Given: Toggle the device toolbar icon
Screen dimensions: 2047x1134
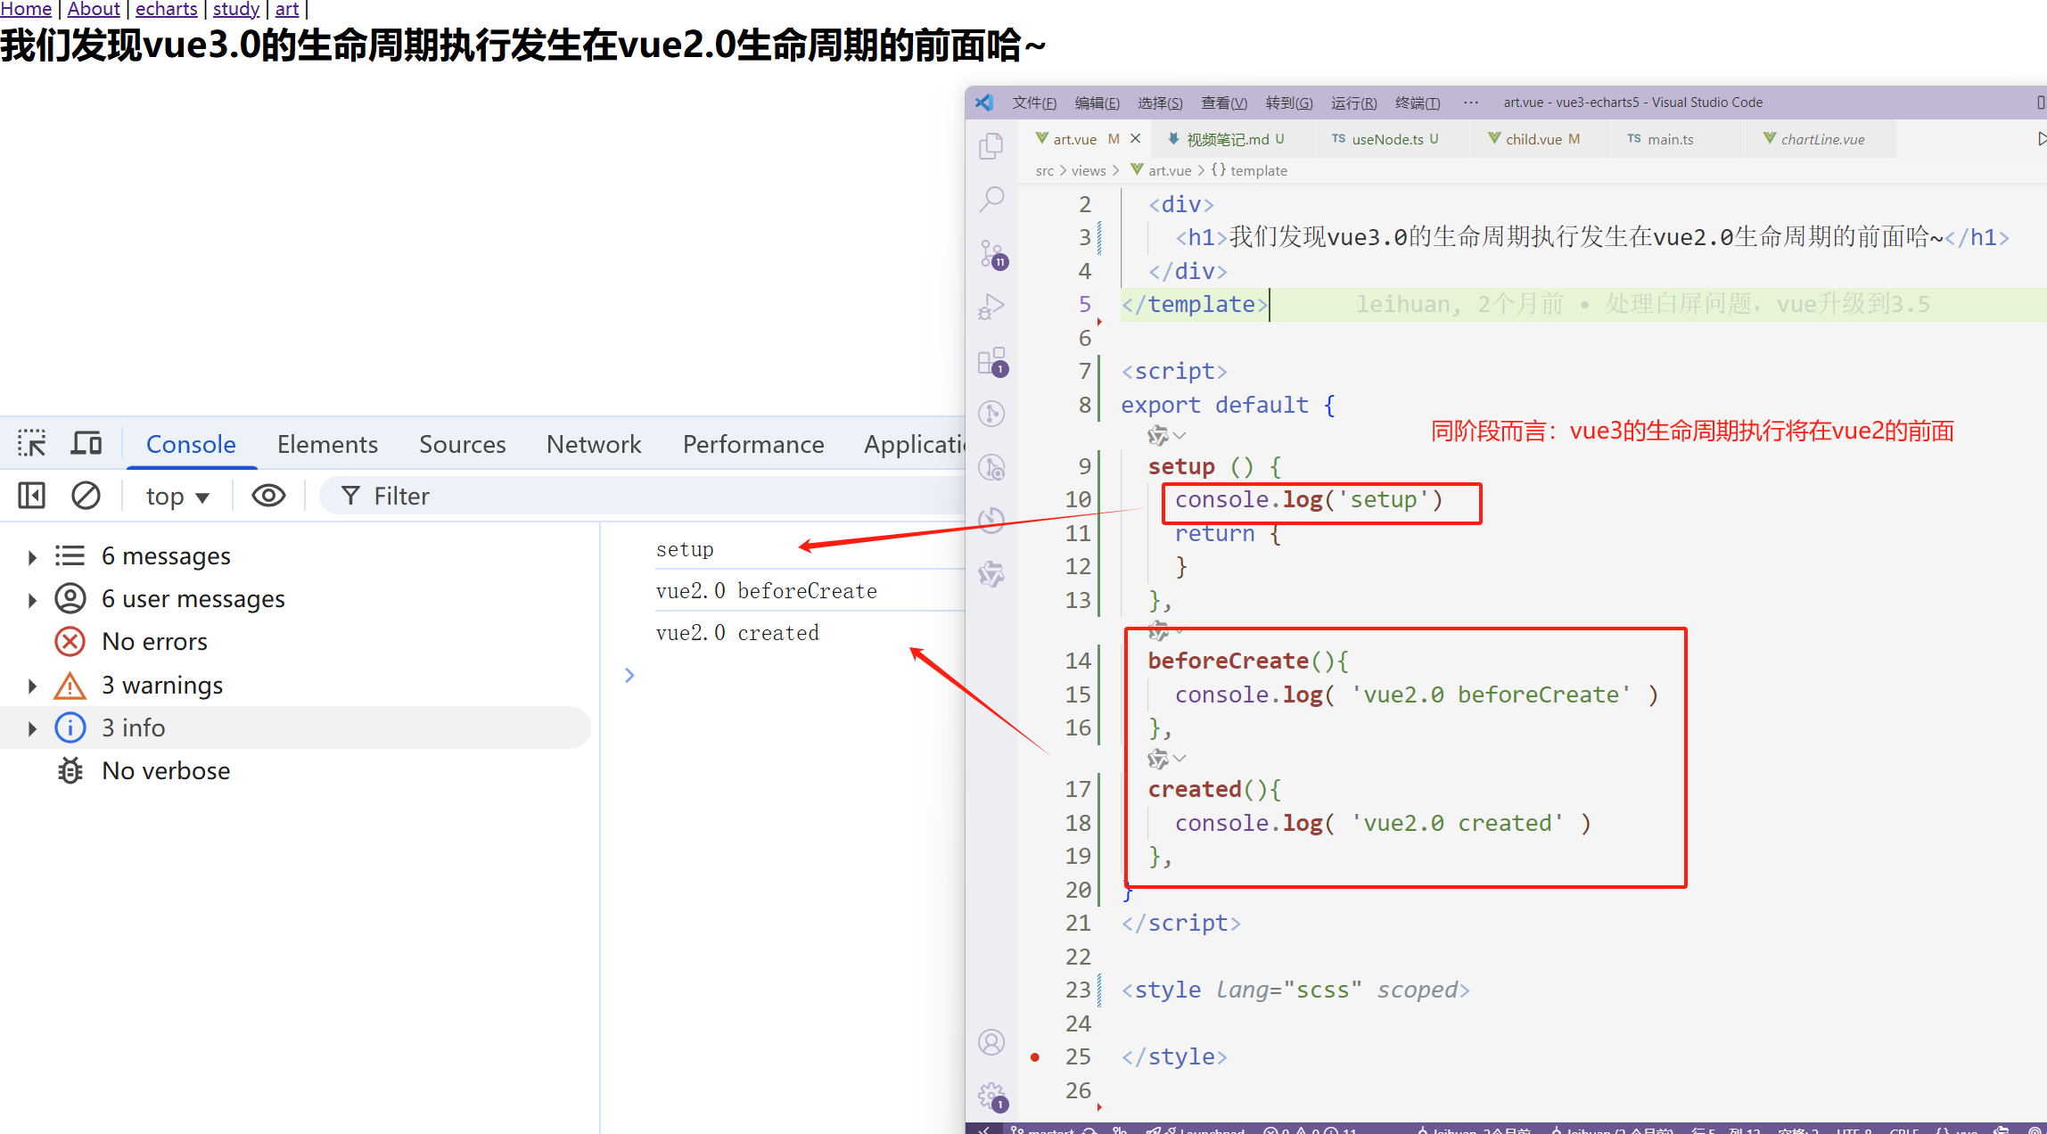Looking at the screenshot, I should [86, 443].
